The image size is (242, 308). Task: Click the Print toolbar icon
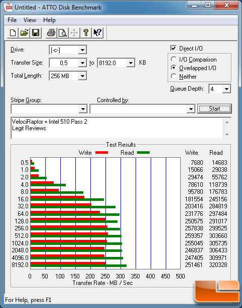point(51,33)
